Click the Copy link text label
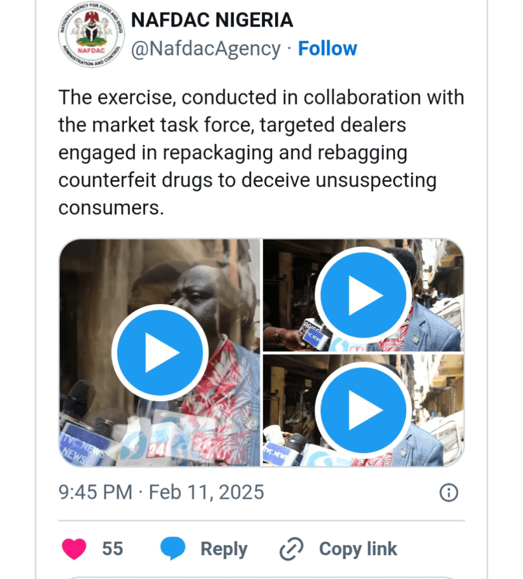The width and height of the screenshot is (523, 579). [358, 549]
